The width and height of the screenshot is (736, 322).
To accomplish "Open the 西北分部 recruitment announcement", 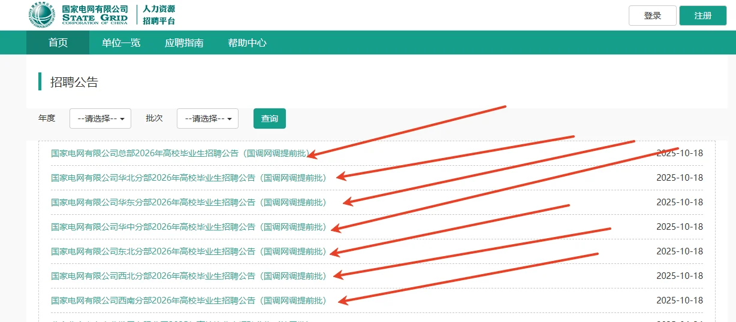I will click(x=189, y=276).
